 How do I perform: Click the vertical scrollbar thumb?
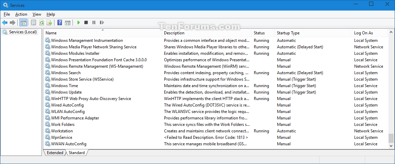pyautogui.click(x=391, y=138)
